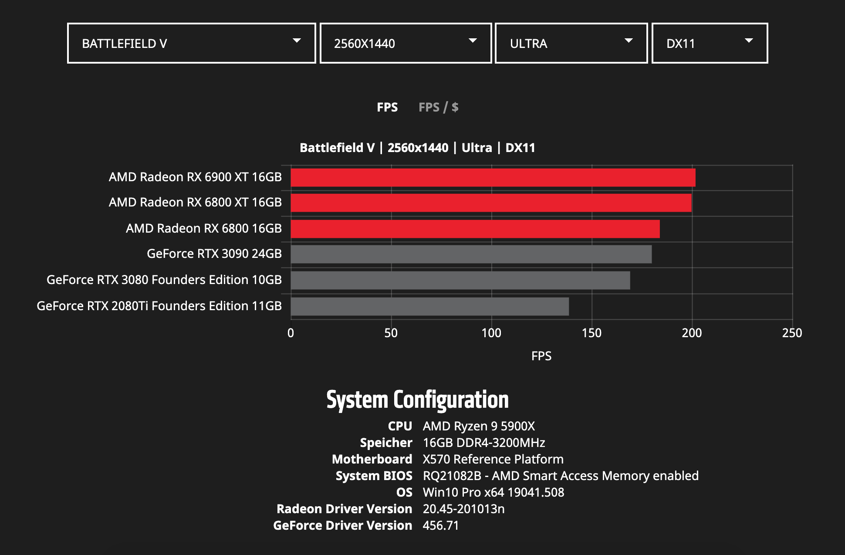Click the Radeon RX 6800 16GB bar

coord(475,229)
